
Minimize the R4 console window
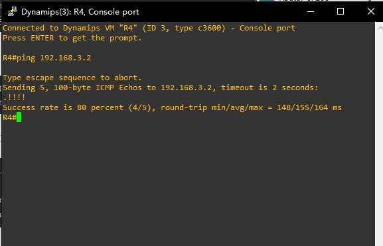pos(311,11)
